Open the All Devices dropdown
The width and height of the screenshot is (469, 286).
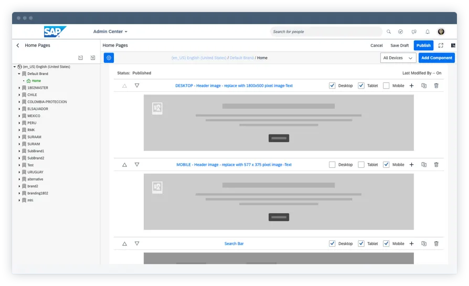tap(398, 58)
